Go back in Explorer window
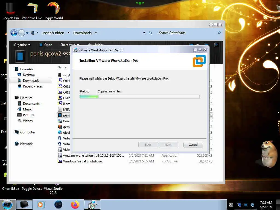 pos(14,33)
